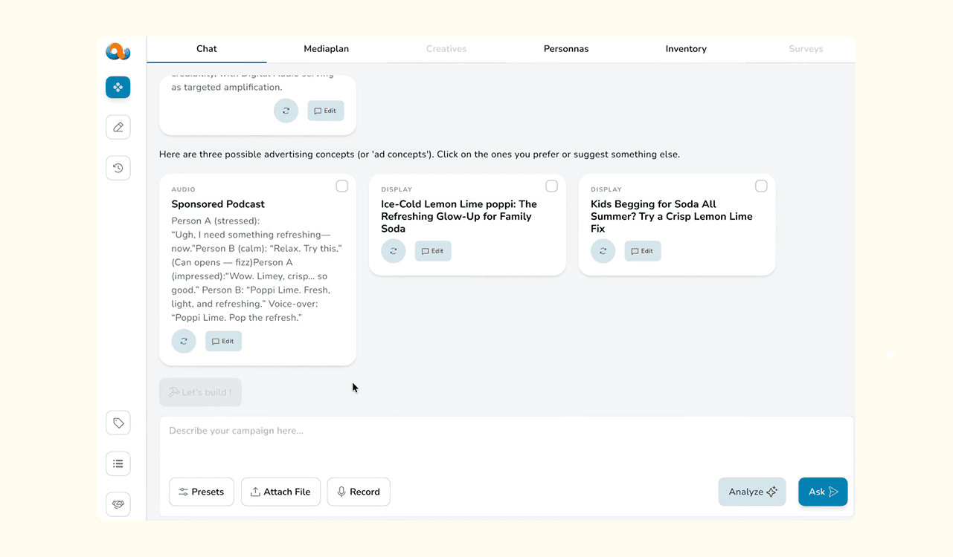The width and height of the screenshot is (953, 557).
Task: Go to the Personnas tab
Action: pyautogui.click(x=566, y=49)
